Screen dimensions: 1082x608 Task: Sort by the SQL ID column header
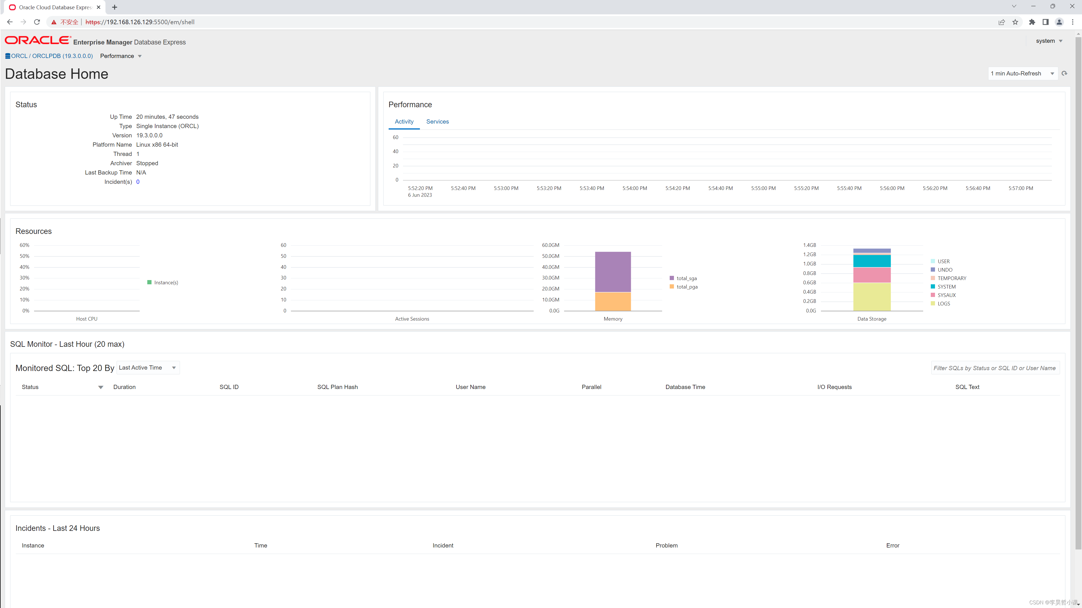[229, 387]
